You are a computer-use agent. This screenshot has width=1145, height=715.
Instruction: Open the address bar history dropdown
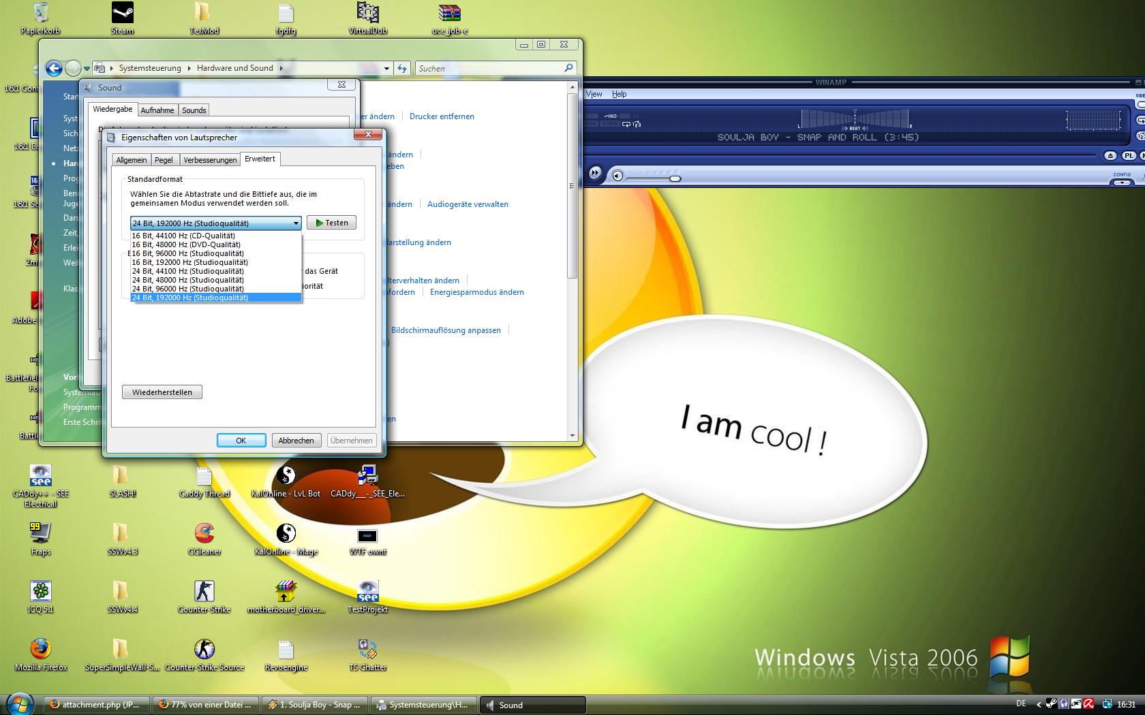[386, 68]
